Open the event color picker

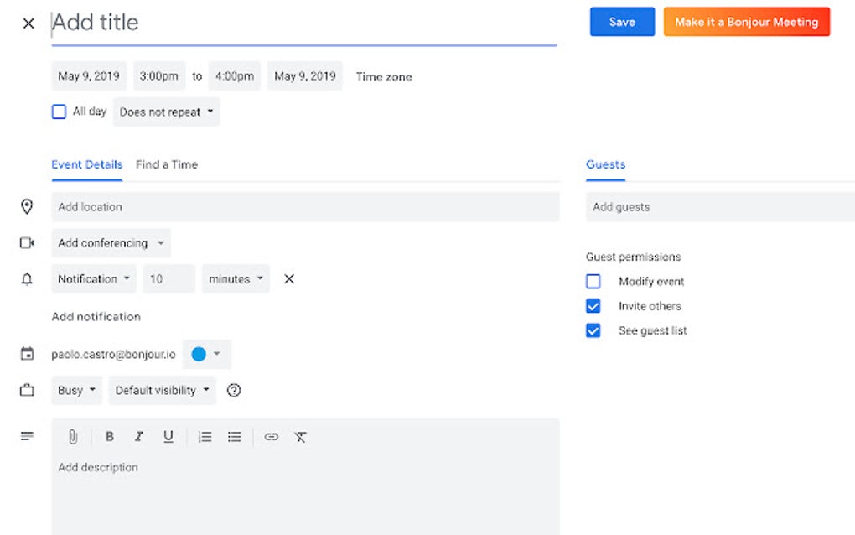click(206, 354)
